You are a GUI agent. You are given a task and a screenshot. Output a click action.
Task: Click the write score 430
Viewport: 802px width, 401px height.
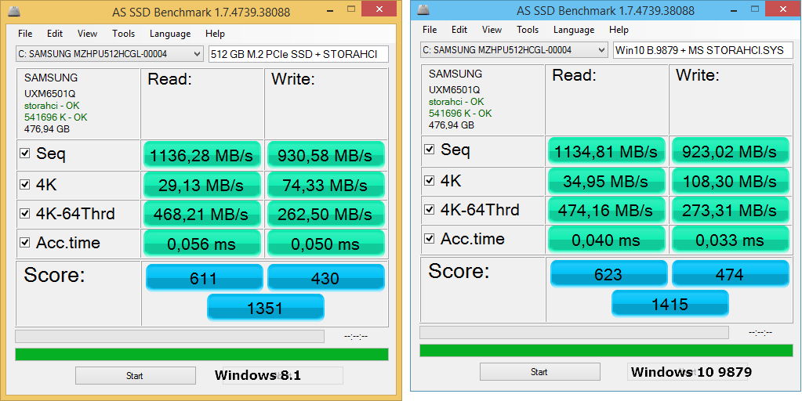click(325, 277)
